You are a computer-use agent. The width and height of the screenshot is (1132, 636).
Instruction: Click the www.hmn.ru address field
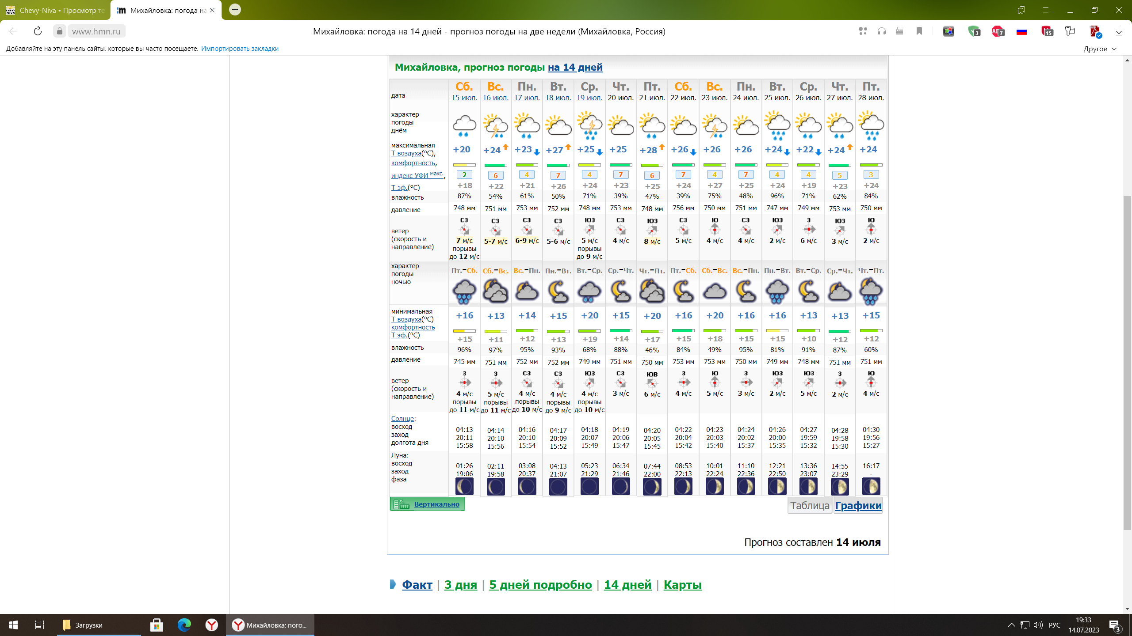96,31
